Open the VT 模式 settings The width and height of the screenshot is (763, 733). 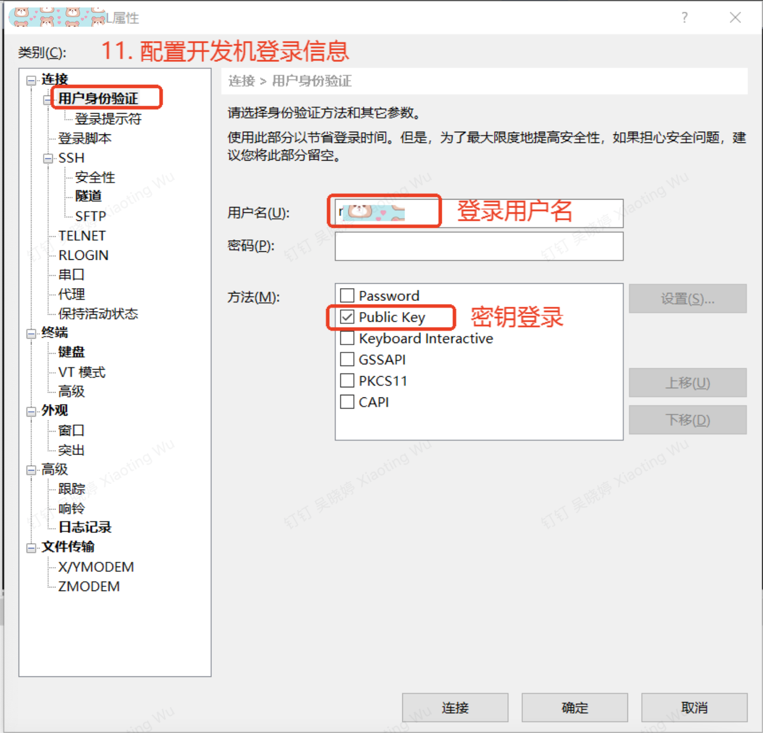(x=82, y=372)
